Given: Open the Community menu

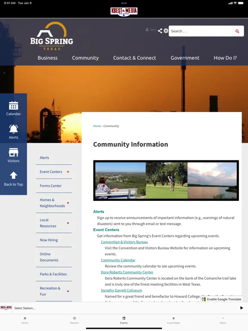Looking at the screenshot, I should pyautogui.click(x=85, y=58).
